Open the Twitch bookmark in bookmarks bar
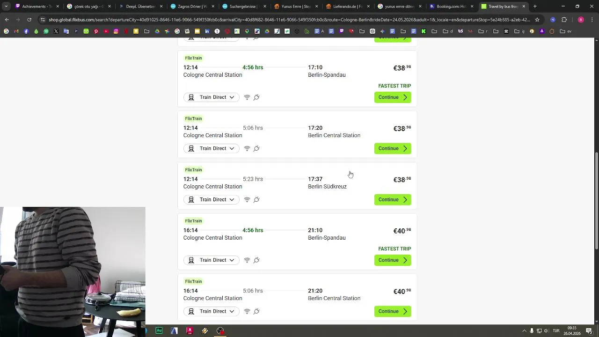The width and height of the screenshot is (599, 337). (341, 31)
